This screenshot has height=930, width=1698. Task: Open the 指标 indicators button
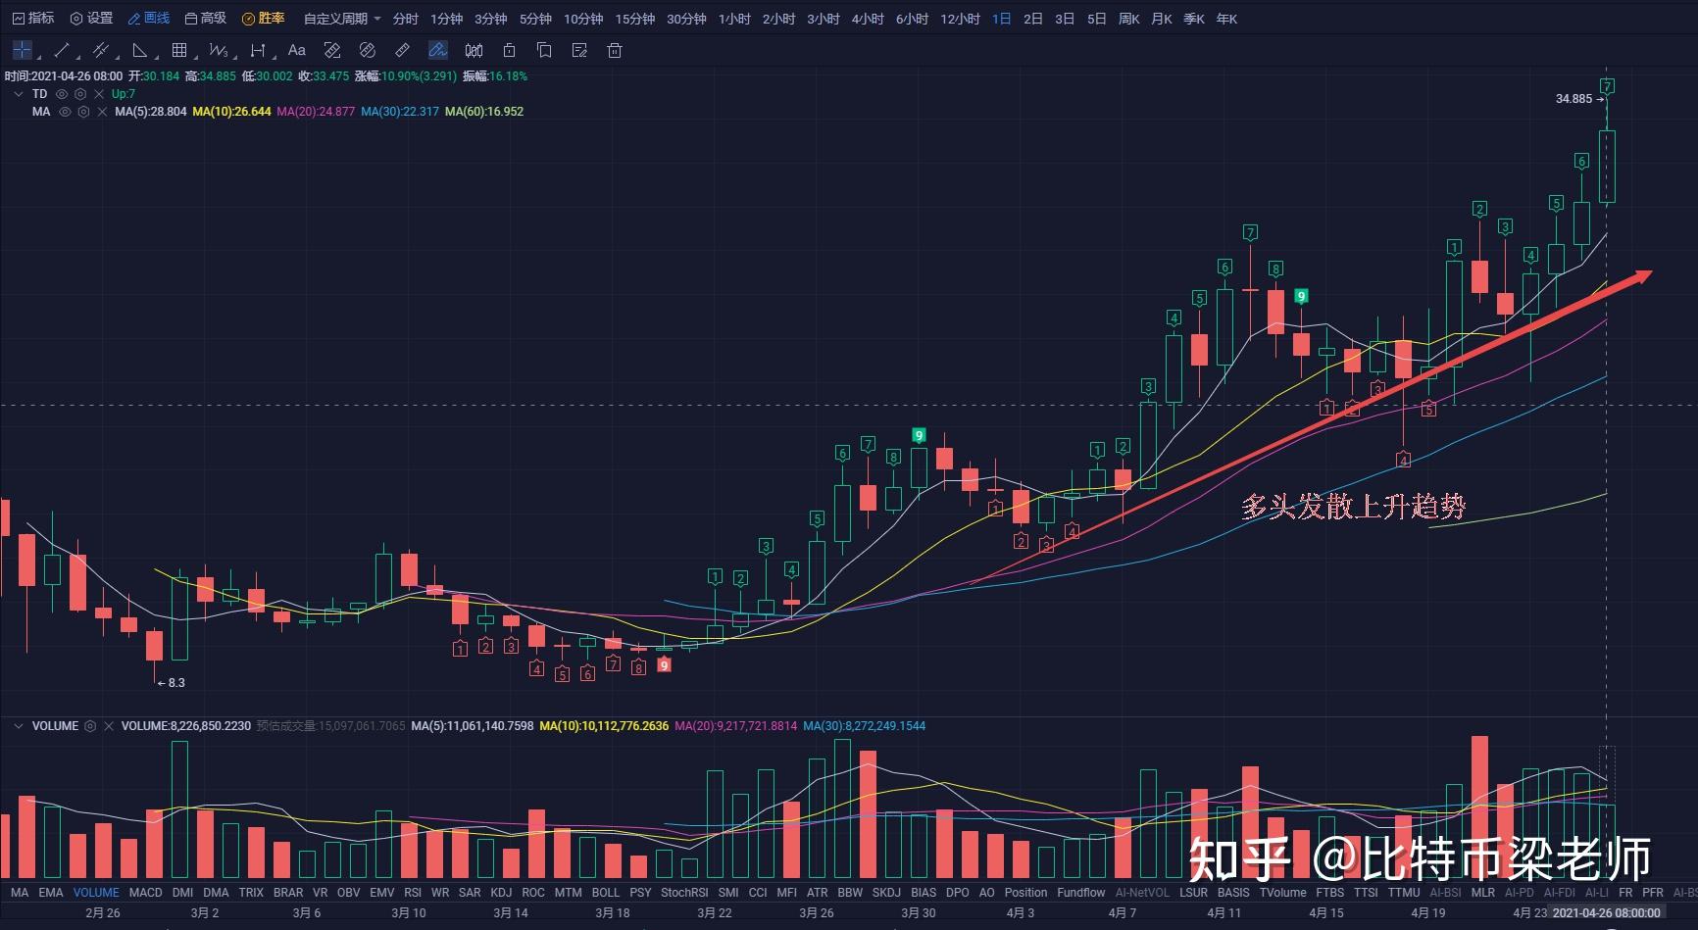pyautogui.click(x=32, y=19)
